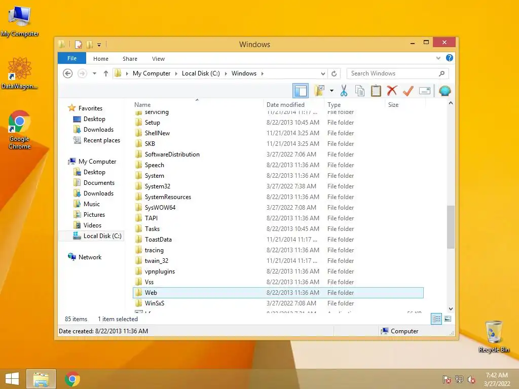This screenshot has width=519, height=389.
Task: Click the red X Delete icon
Action: [392, 91]
